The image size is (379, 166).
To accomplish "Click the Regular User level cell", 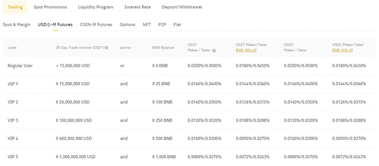I will tap(20, 66).
